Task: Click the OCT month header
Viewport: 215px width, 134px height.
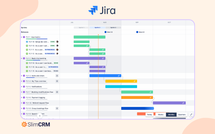Action: pyautogui.click(x=169, y=23)
